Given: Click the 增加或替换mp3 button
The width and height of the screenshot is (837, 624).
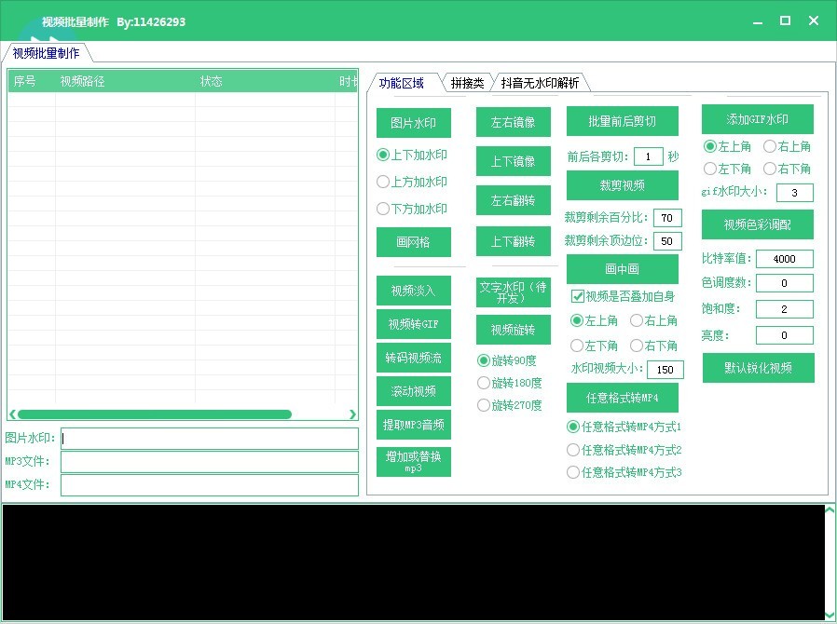Looking at the screenshot, I should pyautogui.click(x=413, y=462).
